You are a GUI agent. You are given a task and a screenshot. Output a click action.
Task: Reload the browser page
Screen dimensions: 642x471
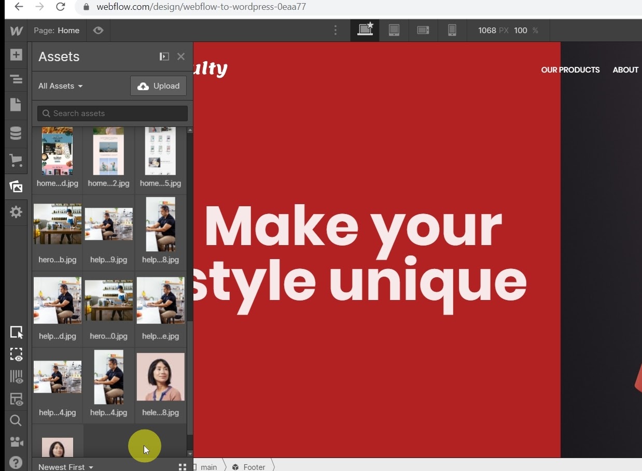[x=61, y=7]
